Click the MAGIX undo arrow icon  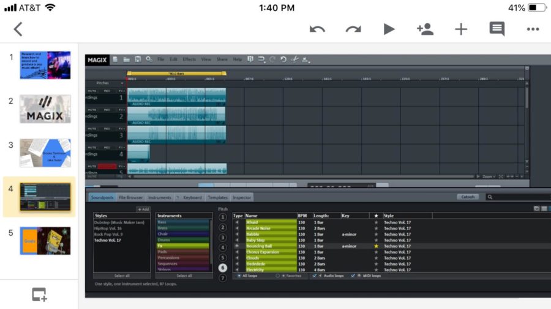[283, 60]
